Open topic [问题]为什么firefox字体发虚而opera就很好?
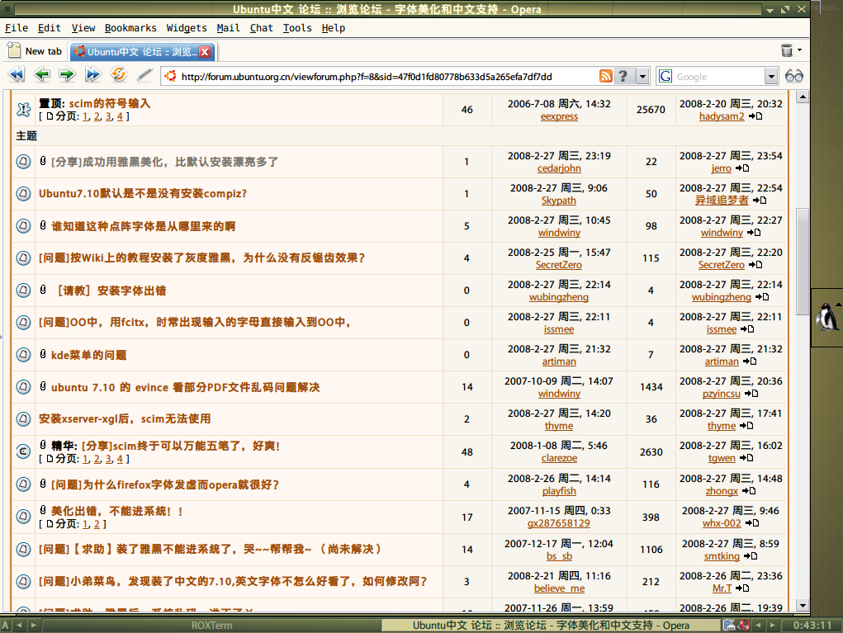This screenshot has width=843, height=633. 165,484
